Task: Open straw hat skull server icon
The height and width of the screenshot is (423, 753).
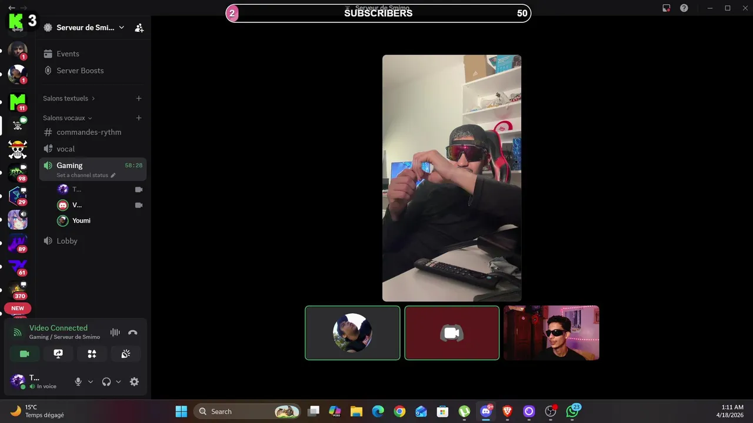Action: point(18,149)
